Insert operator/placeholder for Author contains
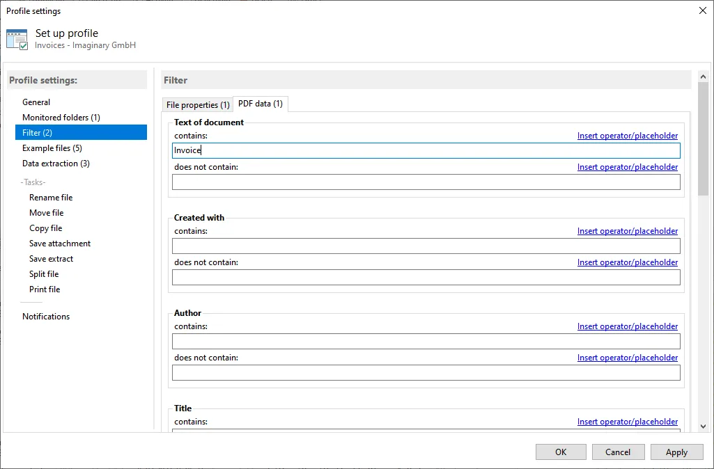Image resolution: width=714 pixels, height=469 pixels. point(628,326)
